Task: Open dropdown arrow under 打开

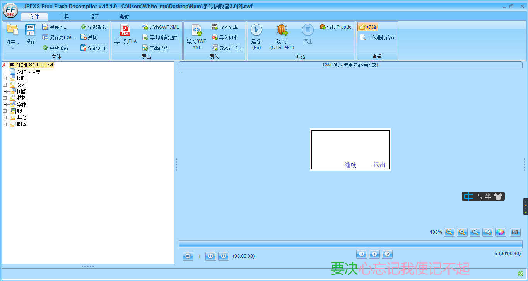Action: click(12, 48)
